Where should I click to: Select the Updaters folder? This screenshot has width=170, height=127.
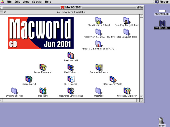click(99, 91)
